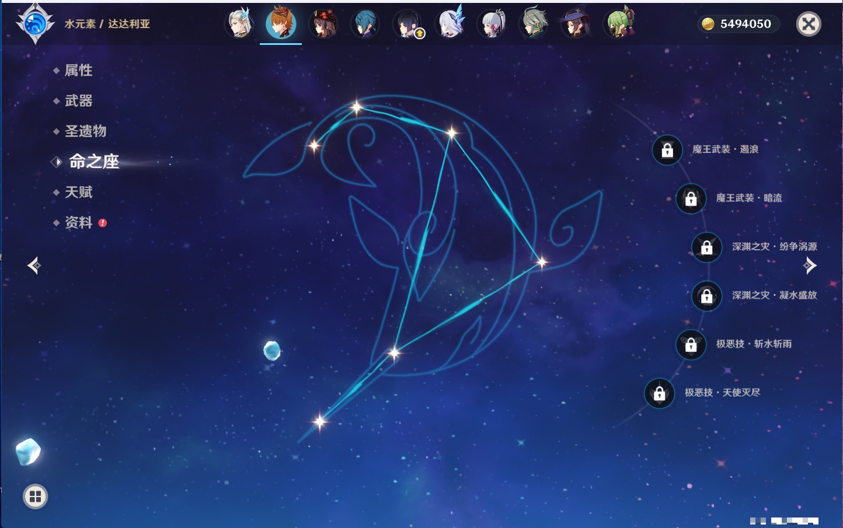Viewport: 843px width, 528px height.
Task: Select the locked 魔王武装·暗流 constellation node
Action: 691,198
